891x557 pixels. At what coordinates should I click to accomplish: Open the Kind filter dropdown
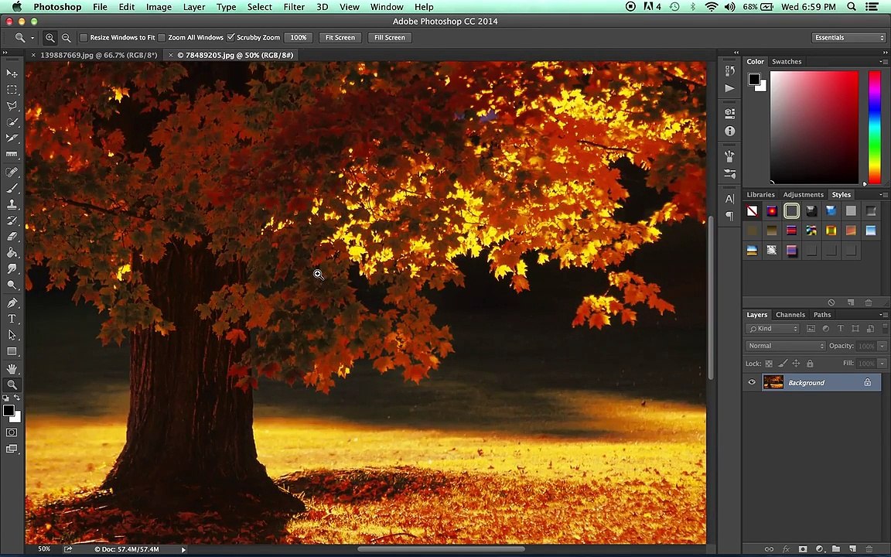tap(773, 329)
